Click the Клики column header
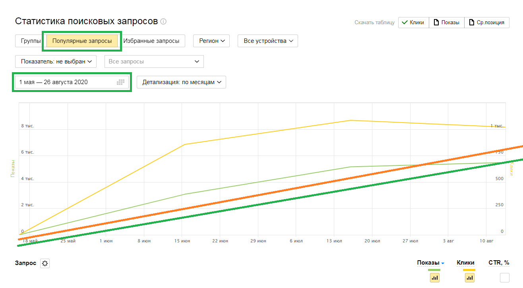 click(x=465, y=263)
